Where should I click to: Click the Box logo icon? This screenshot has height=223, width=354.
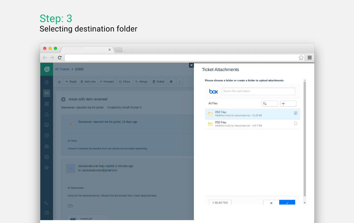(213, 91)
